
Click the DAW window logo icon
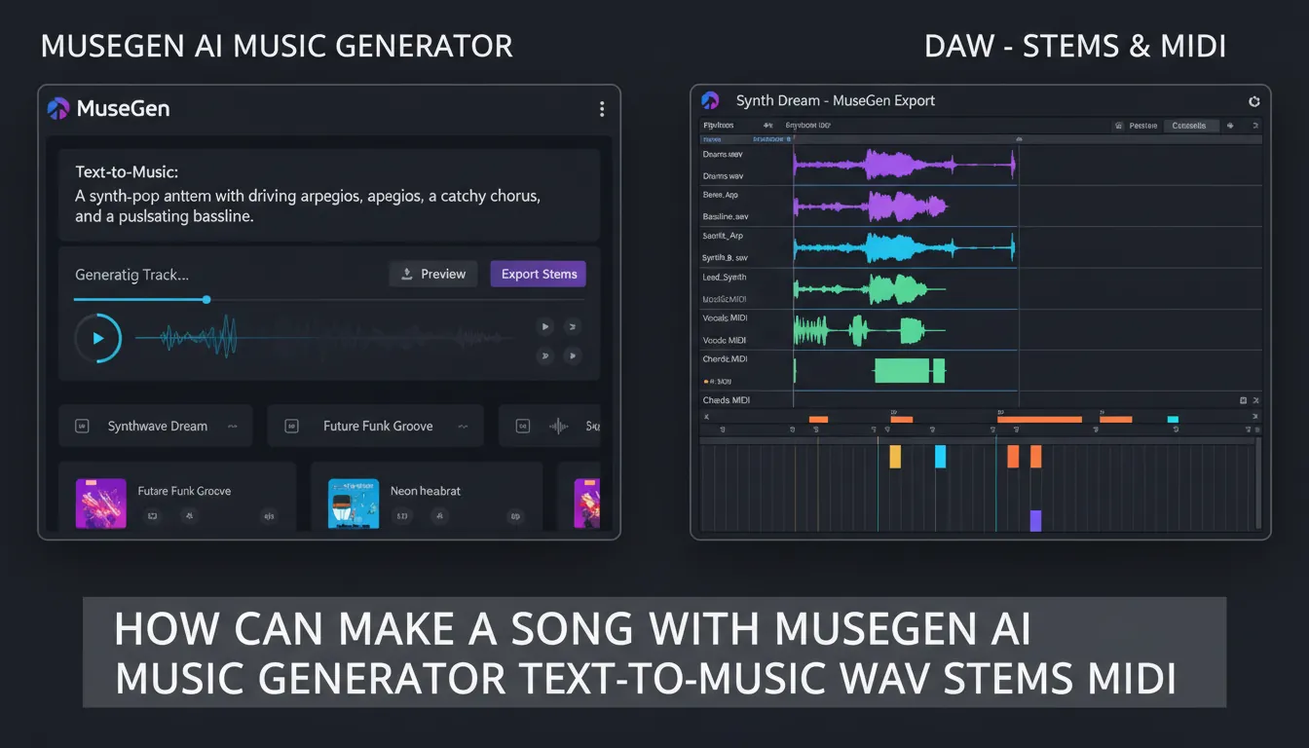[x=710, y=100]
